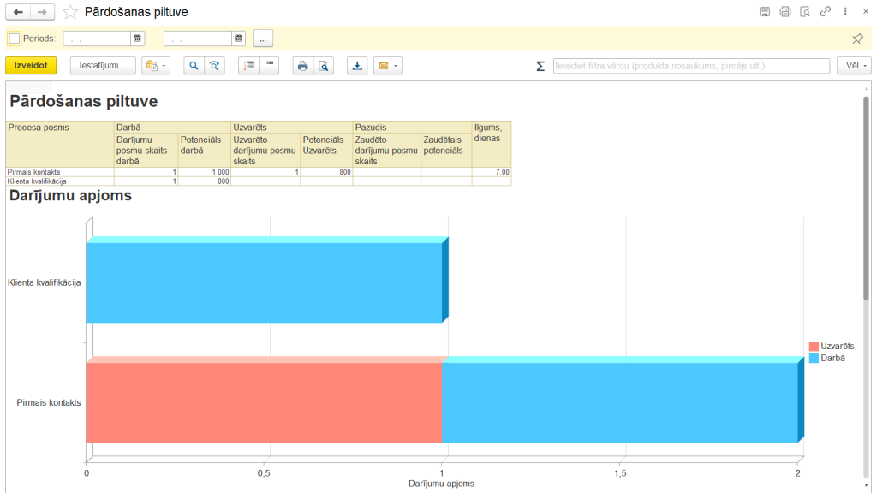This screenshot has width=877, height=493.
Task: Copy link using the title bar chain icon
Action: click(x=826, y=12)
